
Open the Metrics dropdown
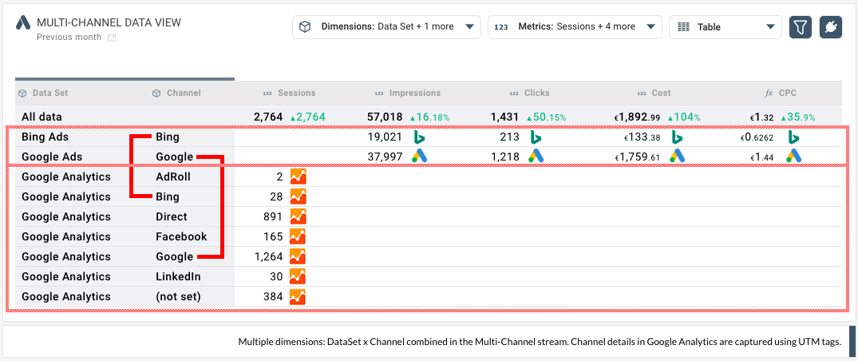pyautogui.click(x=575, y=27)
